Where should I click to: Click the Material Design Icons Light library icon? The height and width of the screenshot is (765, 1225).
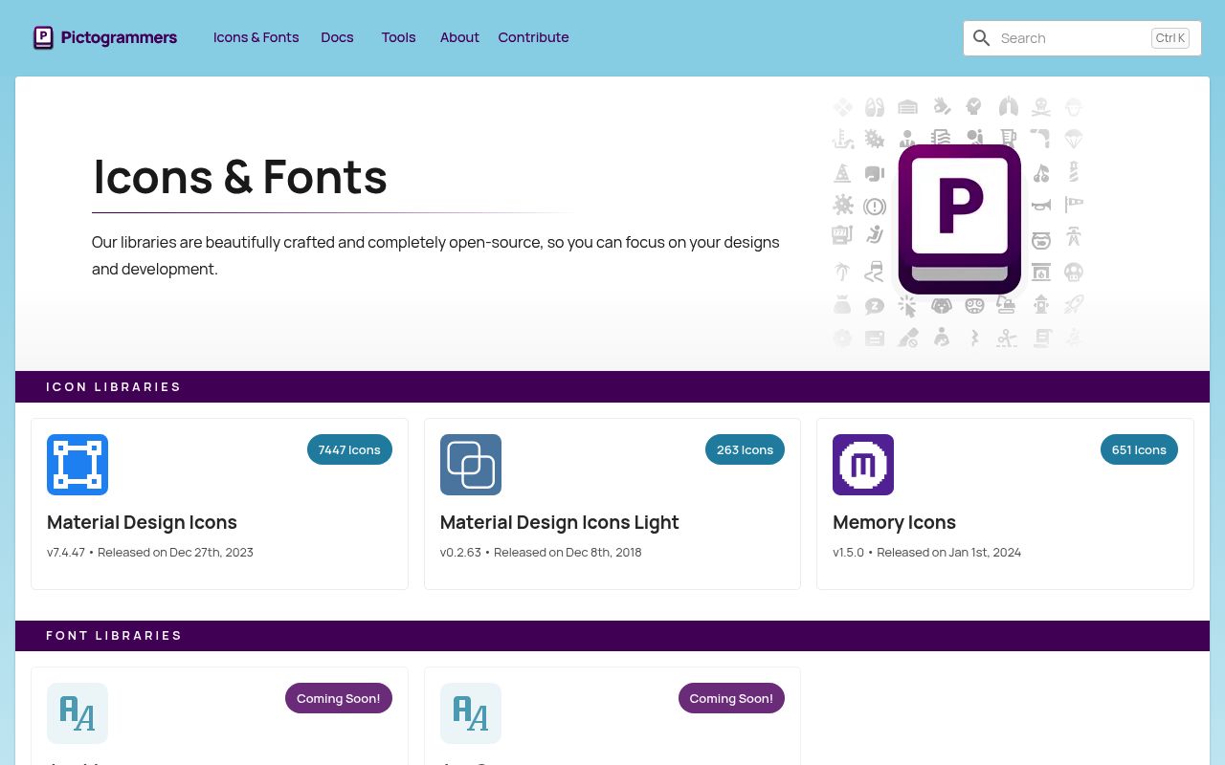(470, 465)
